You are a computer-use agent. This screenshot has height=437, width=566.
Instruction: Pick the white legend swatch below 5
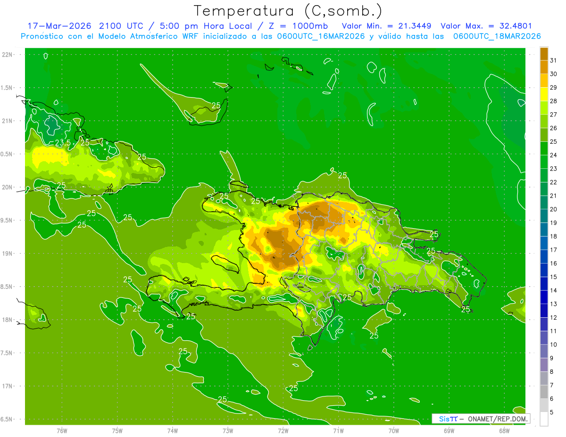pos(544,419)
